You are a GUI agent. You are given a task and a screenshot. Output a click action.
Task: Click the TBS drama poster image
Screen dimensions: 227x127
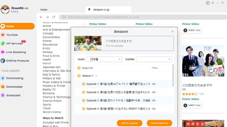coord(203,61)
